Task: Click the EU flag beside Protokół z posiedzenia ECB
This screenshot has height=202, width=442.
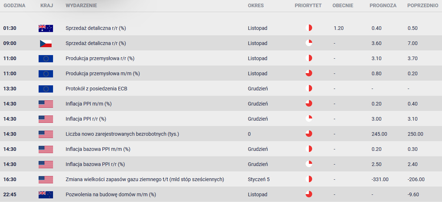Action: tap(46, 89)
